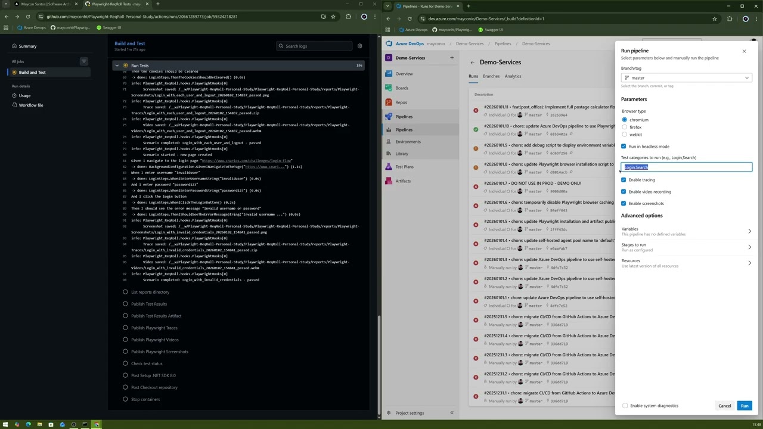Select webkit browser type
This screenshot has width=763, height=429.
pyautogui.click(x=625, y=134)
